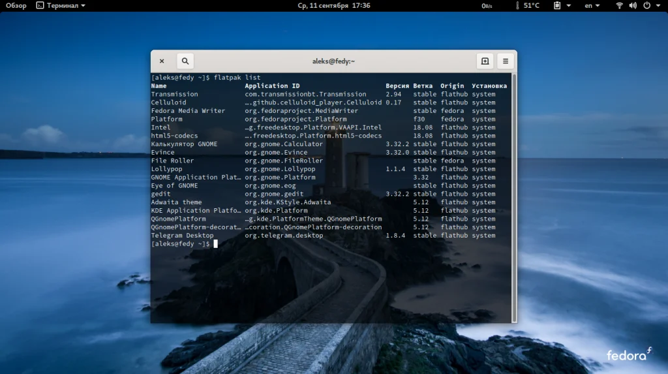Expand the clipboard indicator dropdown arrow
This screenshot has width=668, height=374.
[x=569, y=5]
